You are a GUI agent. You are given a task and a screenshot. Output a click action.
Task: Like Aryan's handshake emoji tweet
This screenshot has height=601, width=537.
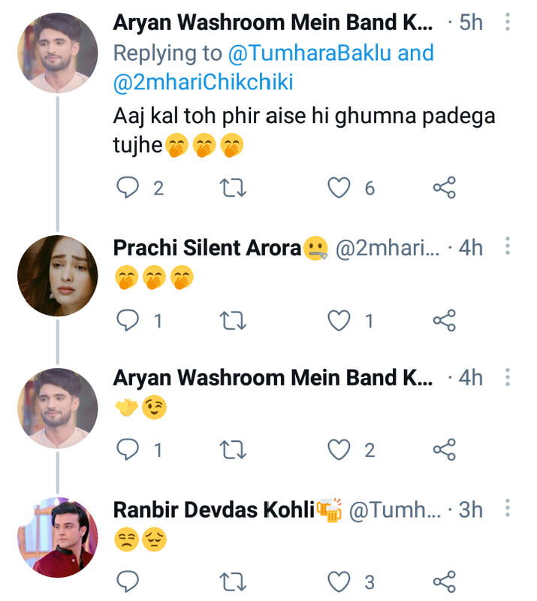pos(340,450)
